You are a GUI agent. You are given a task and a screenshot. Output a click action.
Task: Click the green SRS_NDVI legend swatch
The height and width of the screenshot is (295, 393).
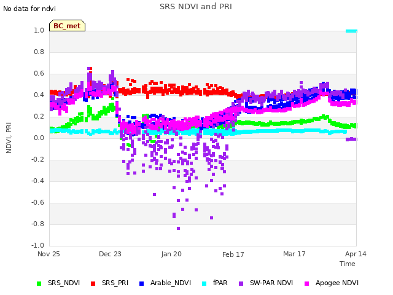click(39, 283)
